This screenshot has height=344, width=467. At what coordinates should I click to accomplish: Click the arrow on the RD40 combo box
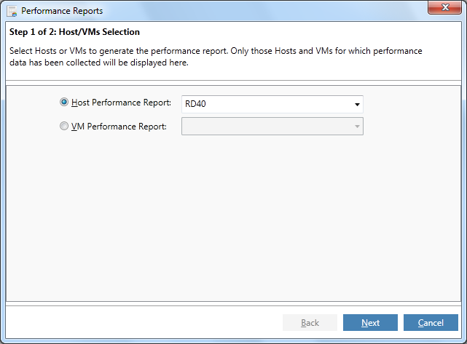(357, 104)
